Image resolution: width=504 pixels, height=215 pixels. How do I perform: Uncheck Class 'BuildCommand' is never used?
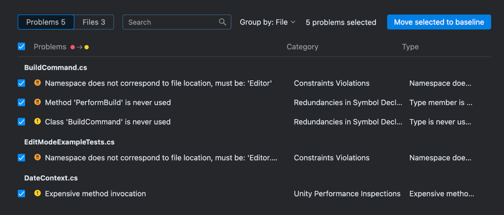21,122
